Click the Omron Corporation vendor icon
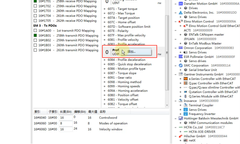This screenshot has height=144, width=240. (x=181, y=48)
